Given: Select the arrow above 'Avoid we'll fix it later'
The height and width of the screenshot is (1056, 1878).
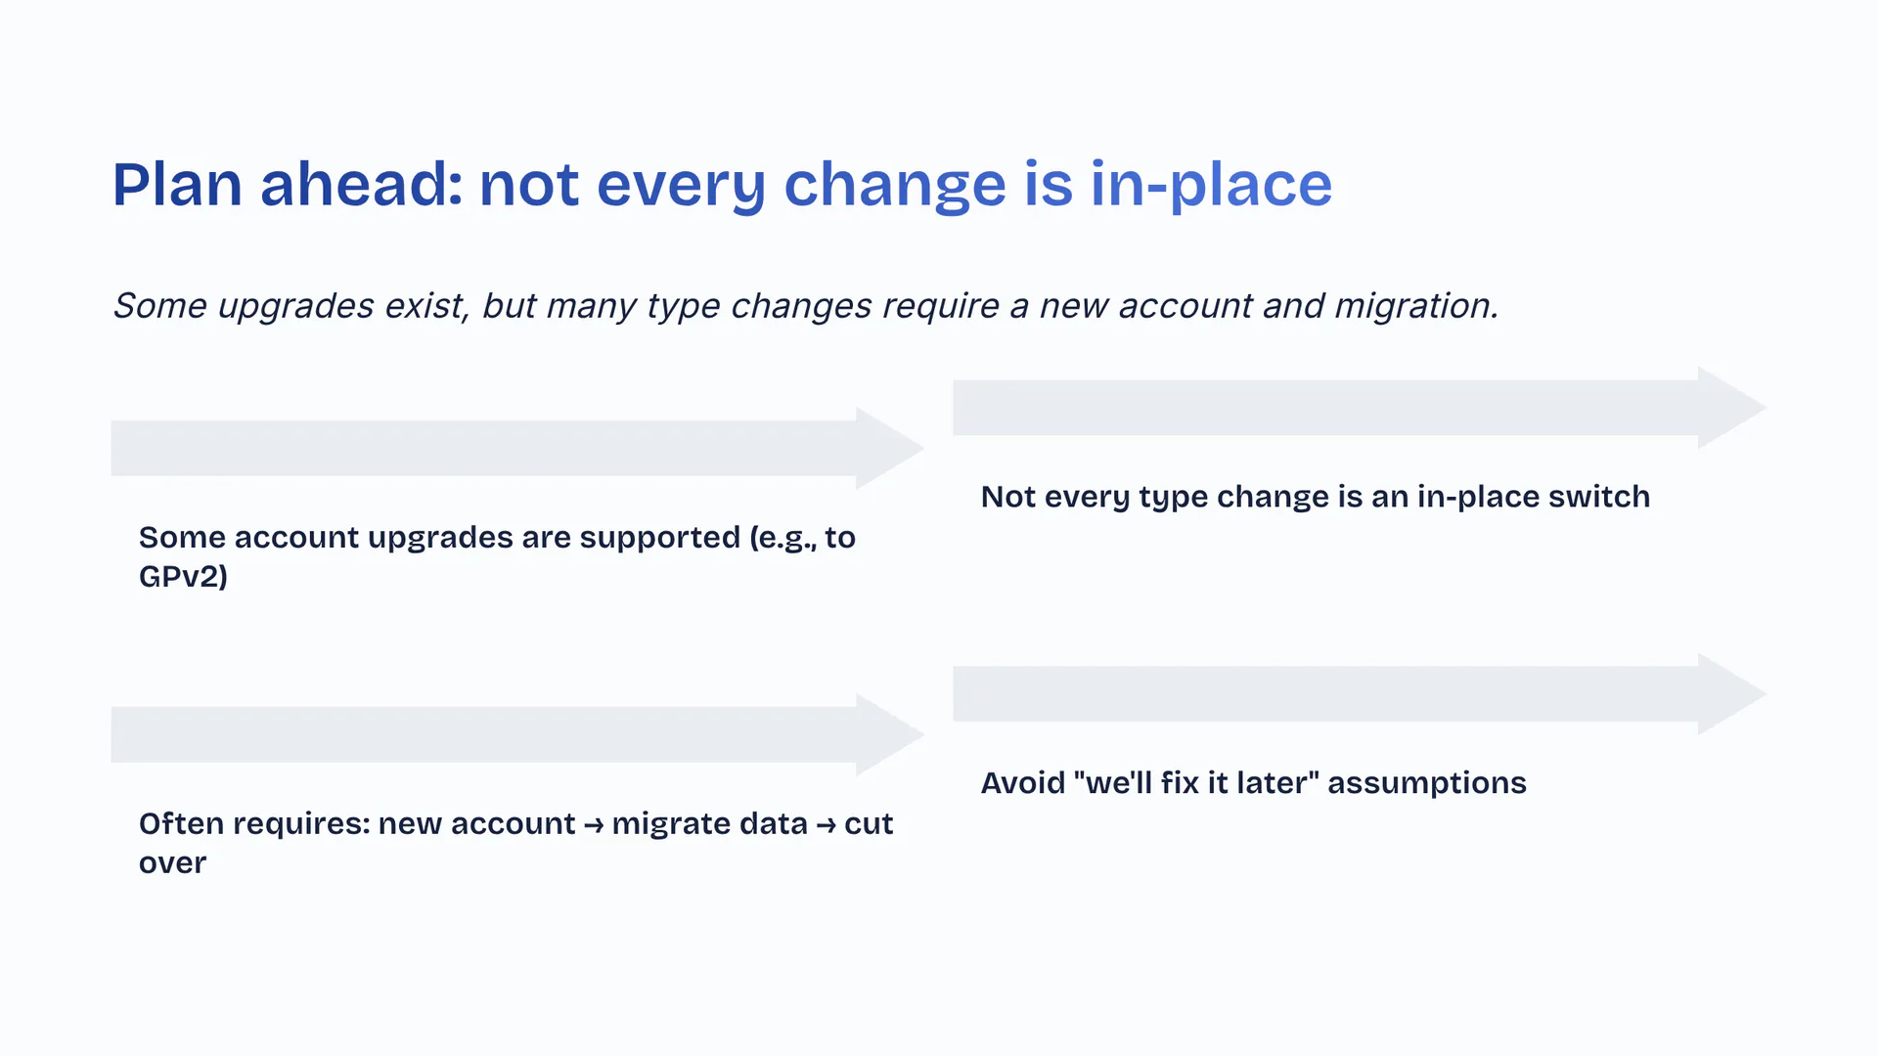Looking at the screenshot, I should 1330,694.
